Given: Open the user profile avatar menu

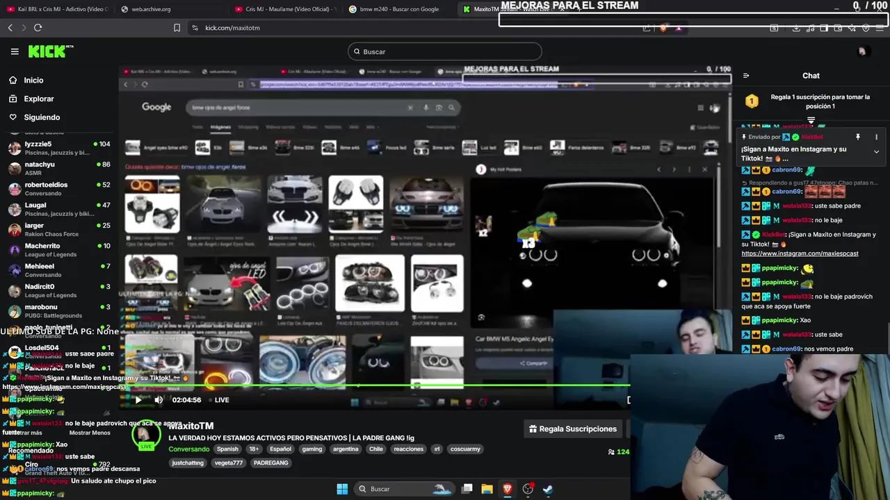Looking at the screenshot, I should (862, 51).
